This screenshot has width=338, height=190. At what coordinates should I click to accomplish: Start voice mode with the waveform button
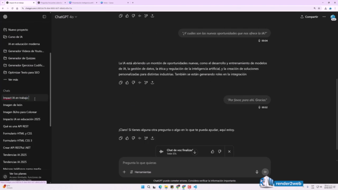point(265,172)
